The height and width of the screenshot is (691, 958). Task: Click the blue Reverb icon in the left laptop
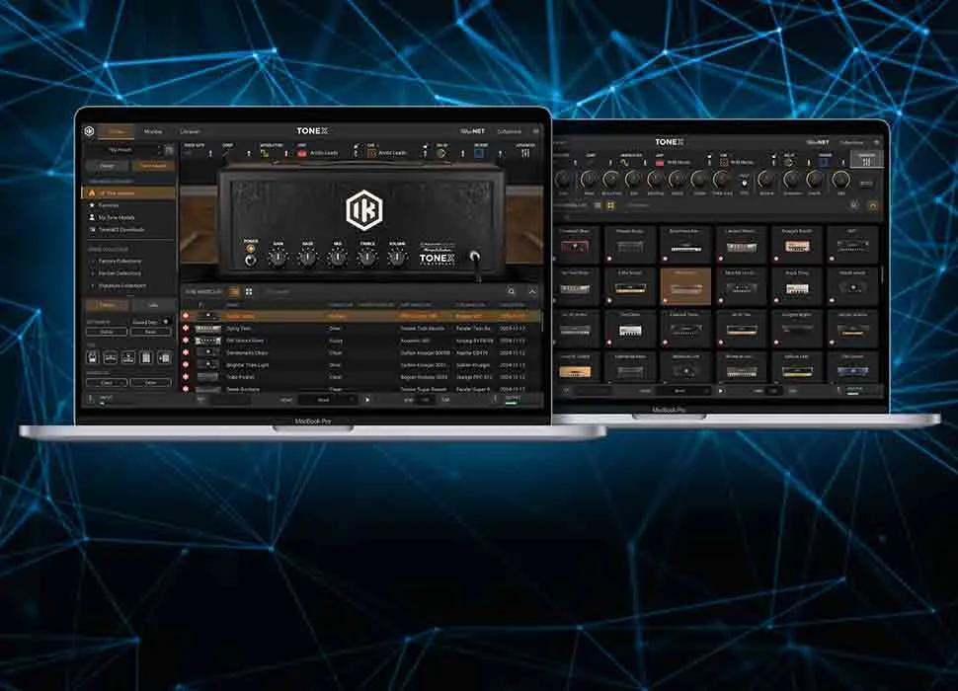pos(480,153)
